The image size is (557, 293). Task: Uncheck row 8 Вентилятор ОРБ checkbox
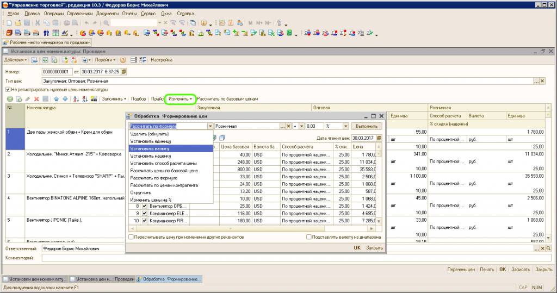click(145, 206)
